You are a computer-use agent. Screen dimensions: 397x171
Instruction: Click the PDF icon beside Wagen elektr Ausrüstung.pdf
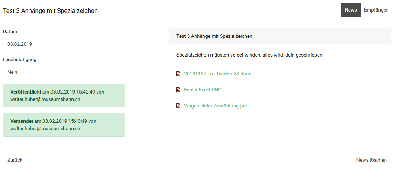pyautogui.click(x=178, y=106)
